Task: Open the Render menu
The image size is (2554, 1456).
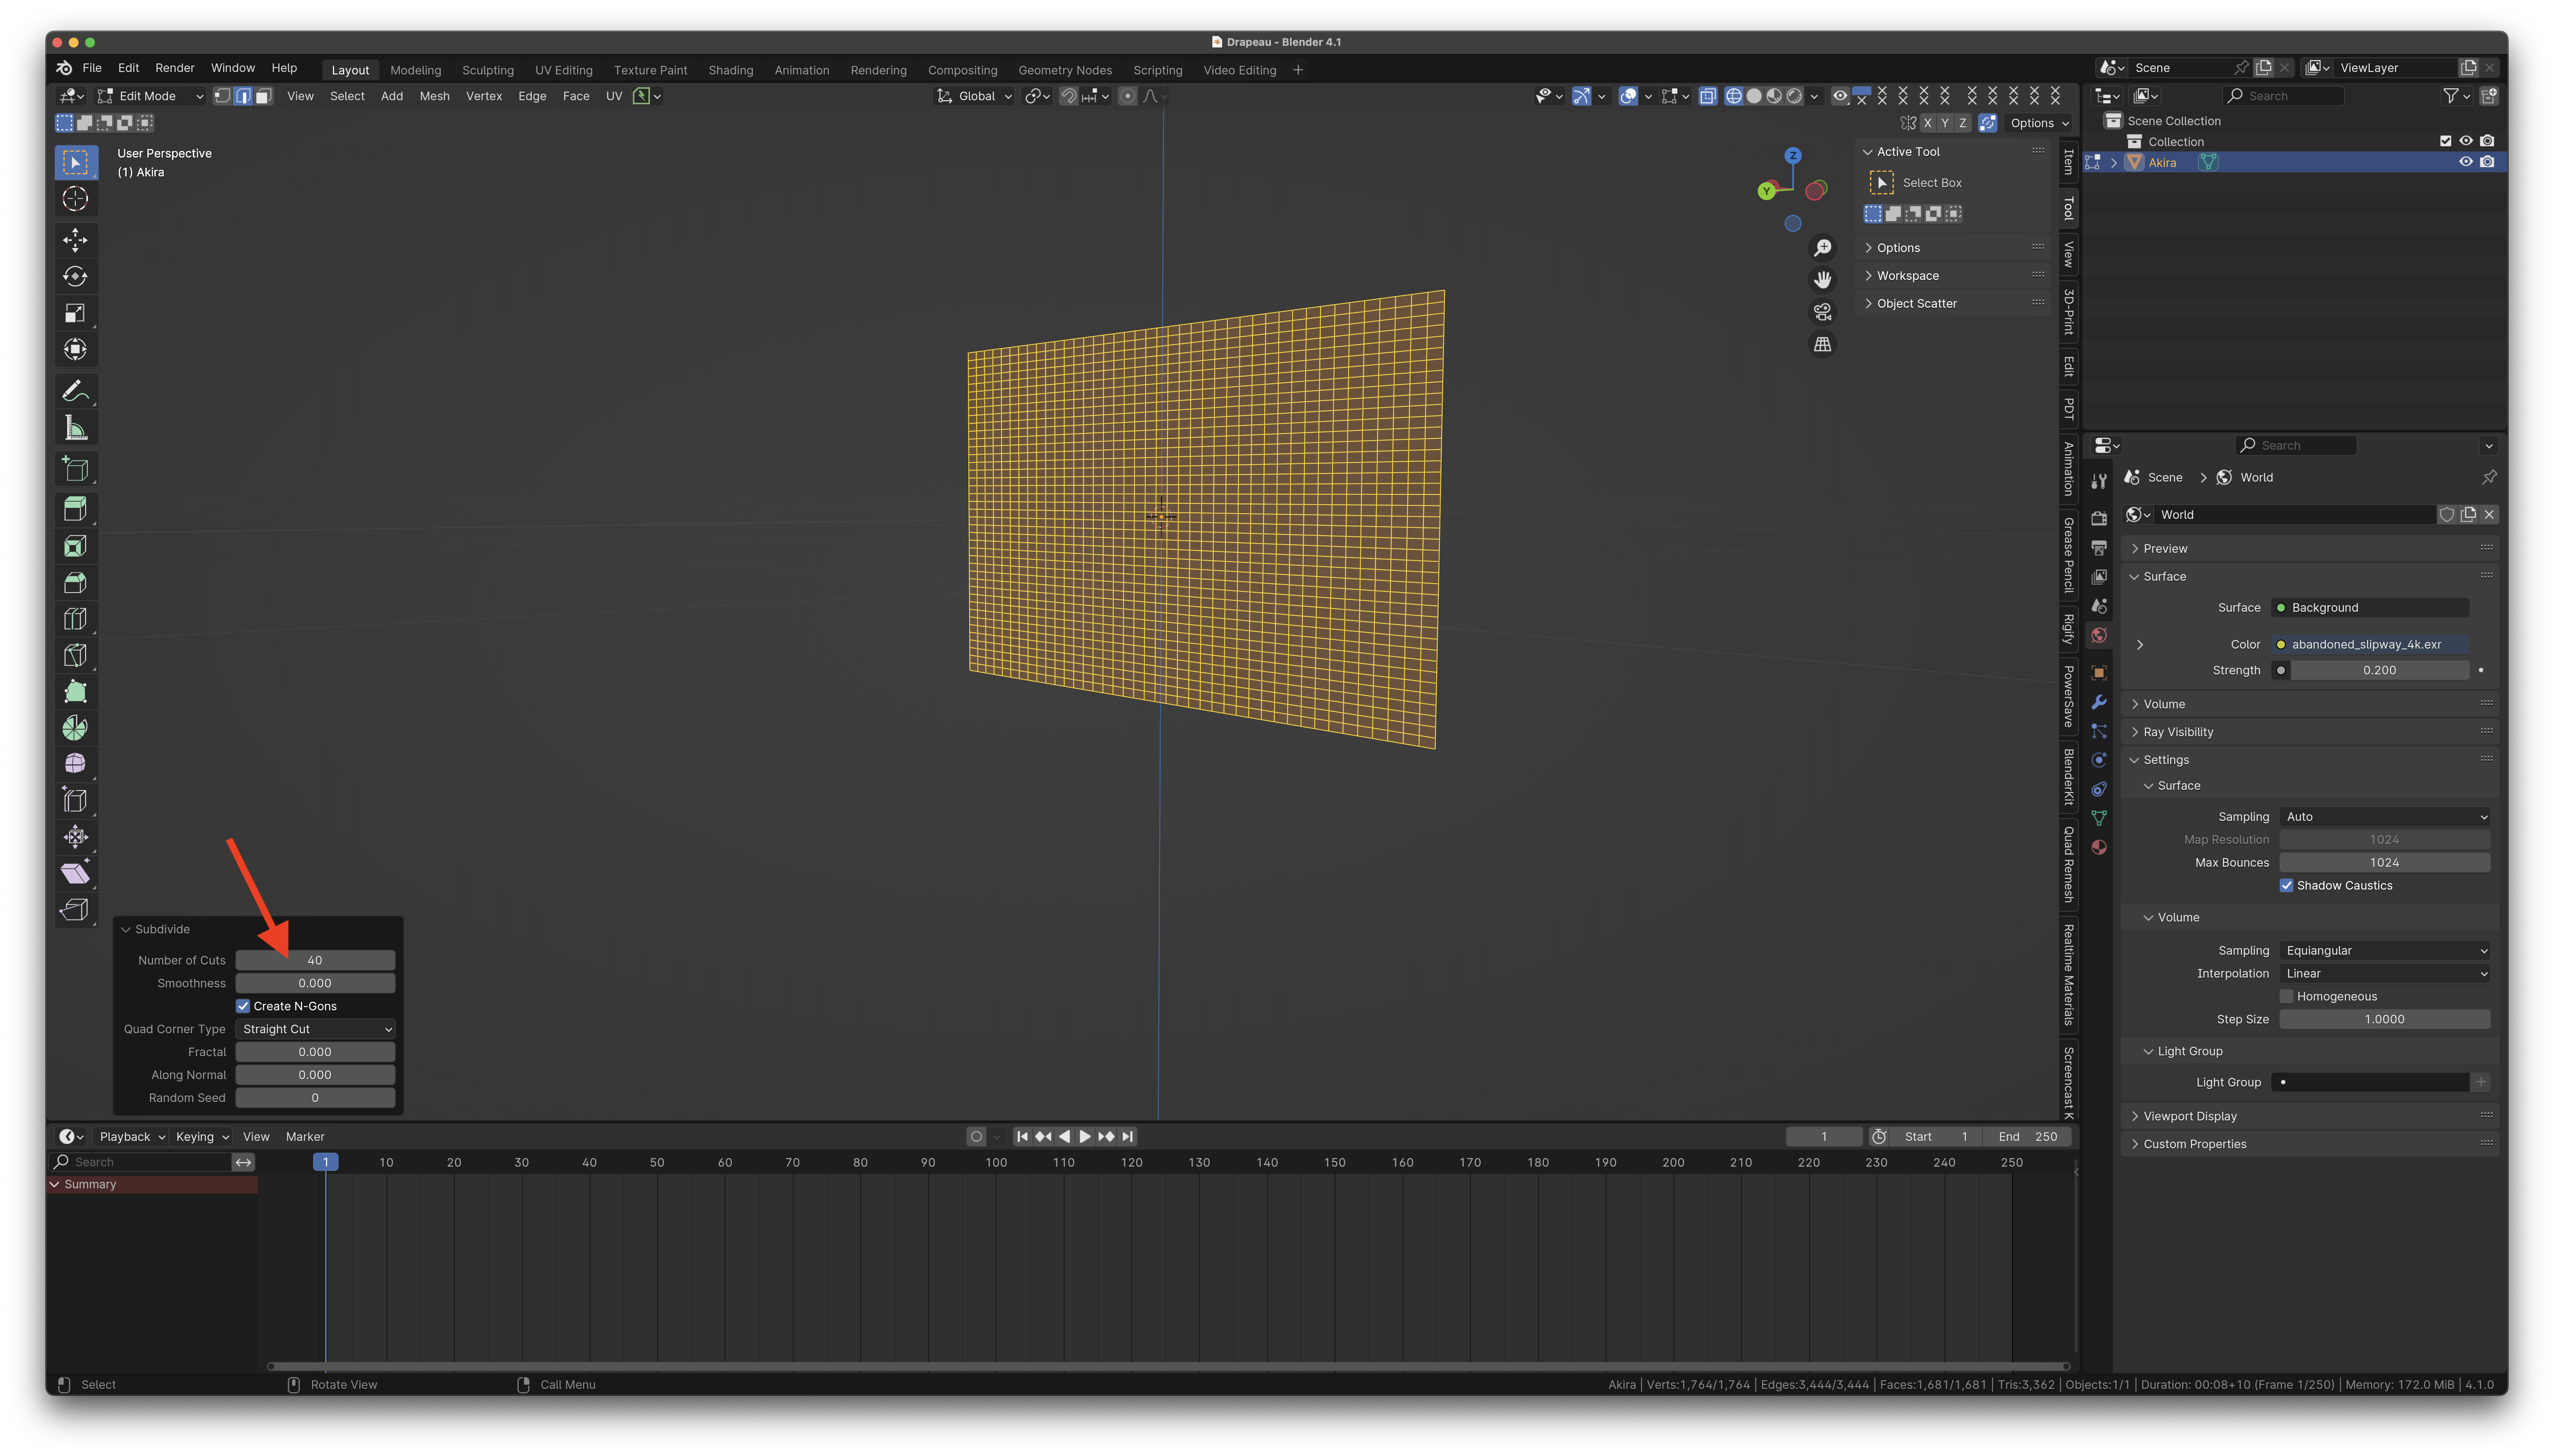Action: click(175, 68)
